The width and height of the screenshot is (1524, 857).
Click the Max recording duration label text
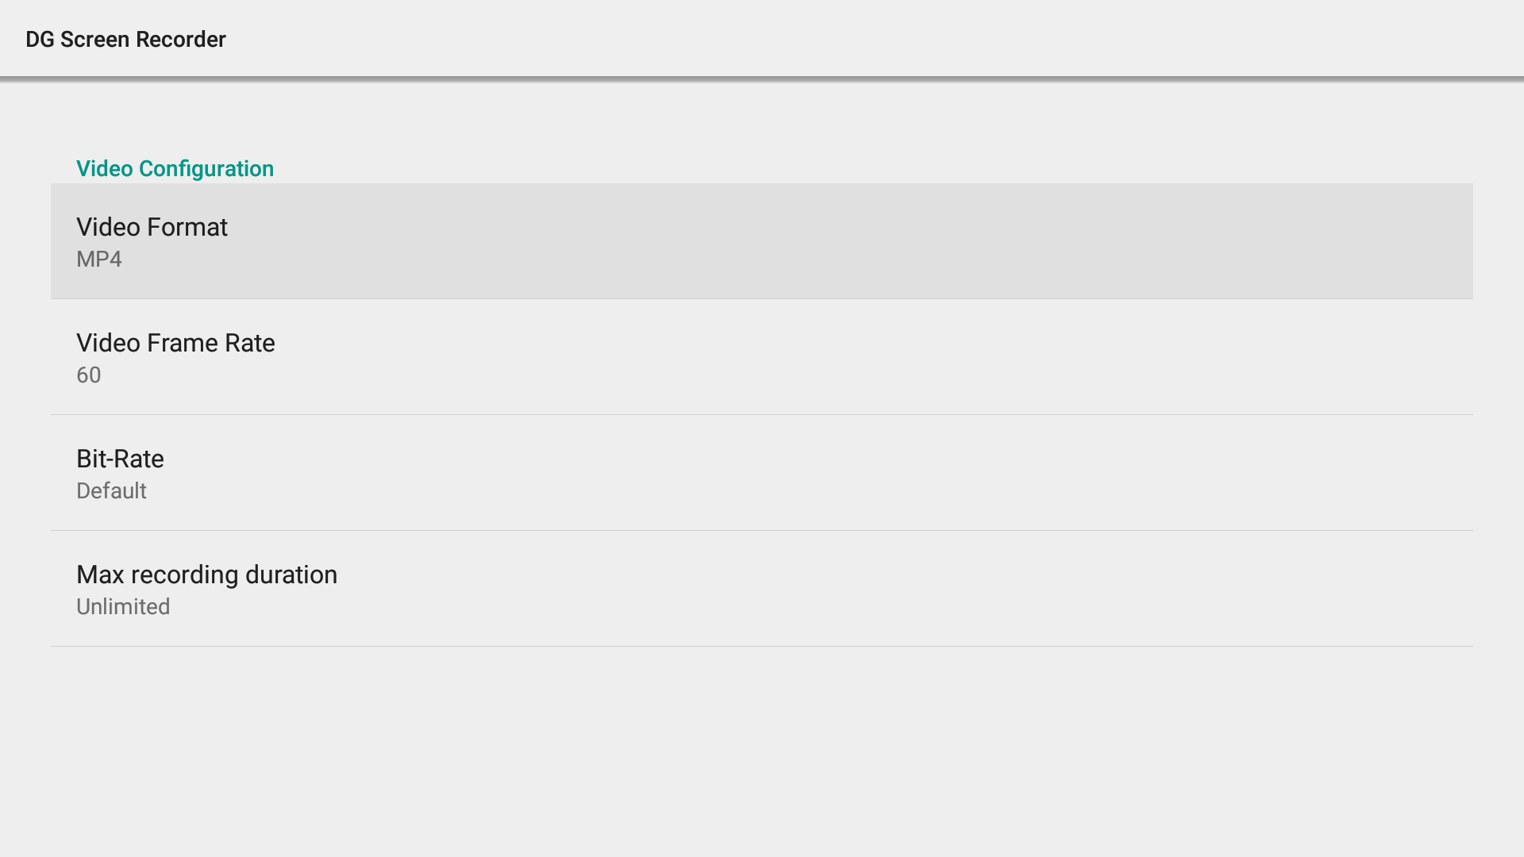point(206,575)
